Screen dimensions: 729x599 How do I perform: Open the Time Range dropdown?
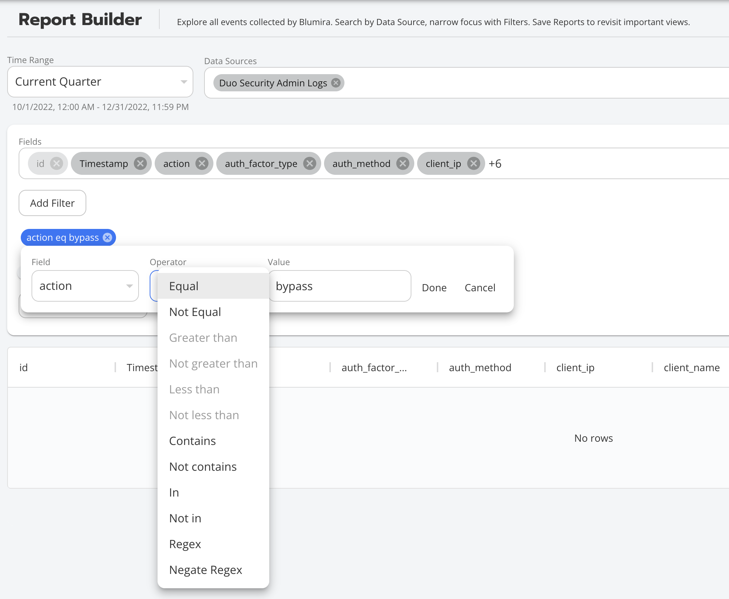(x=100, y=82)
